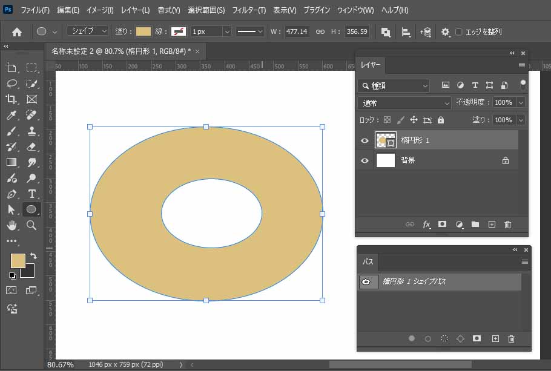Hide the 楕円形 1 layer

click(365, 141)
